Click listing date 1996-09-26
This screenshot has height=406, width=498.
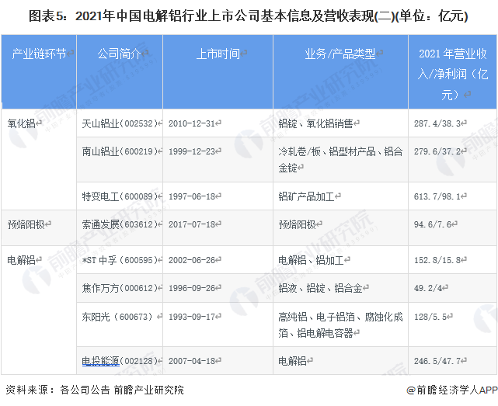click(x=192, y=288)
